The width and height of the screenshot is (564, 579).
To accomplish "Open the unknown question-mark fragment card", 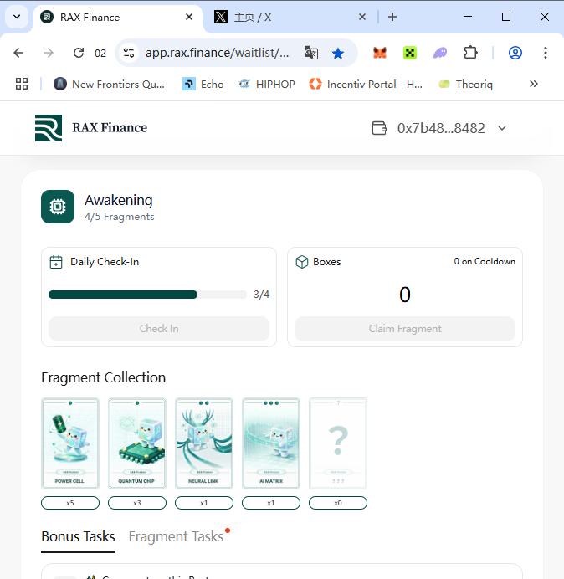I will pos(338,443).
